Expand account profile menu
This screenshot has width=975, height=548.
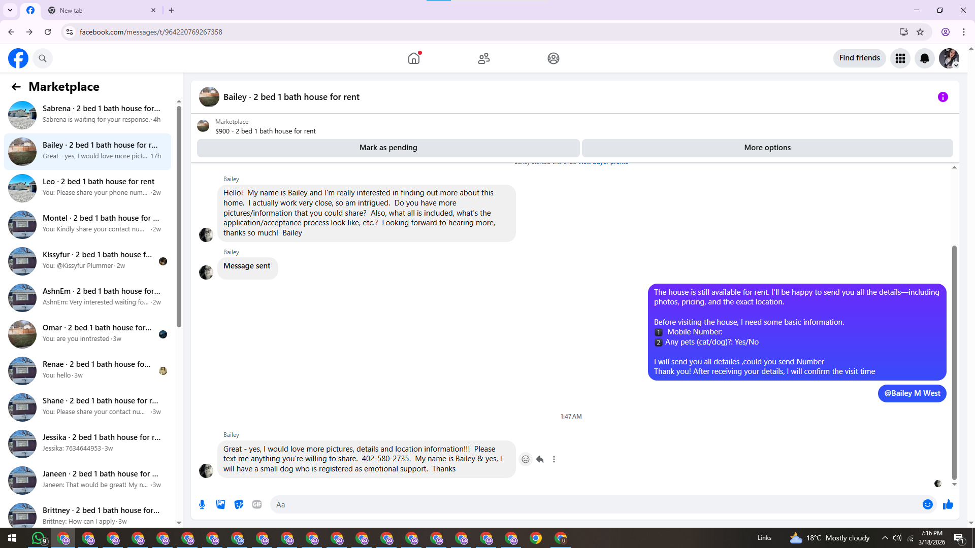point(949,58)
